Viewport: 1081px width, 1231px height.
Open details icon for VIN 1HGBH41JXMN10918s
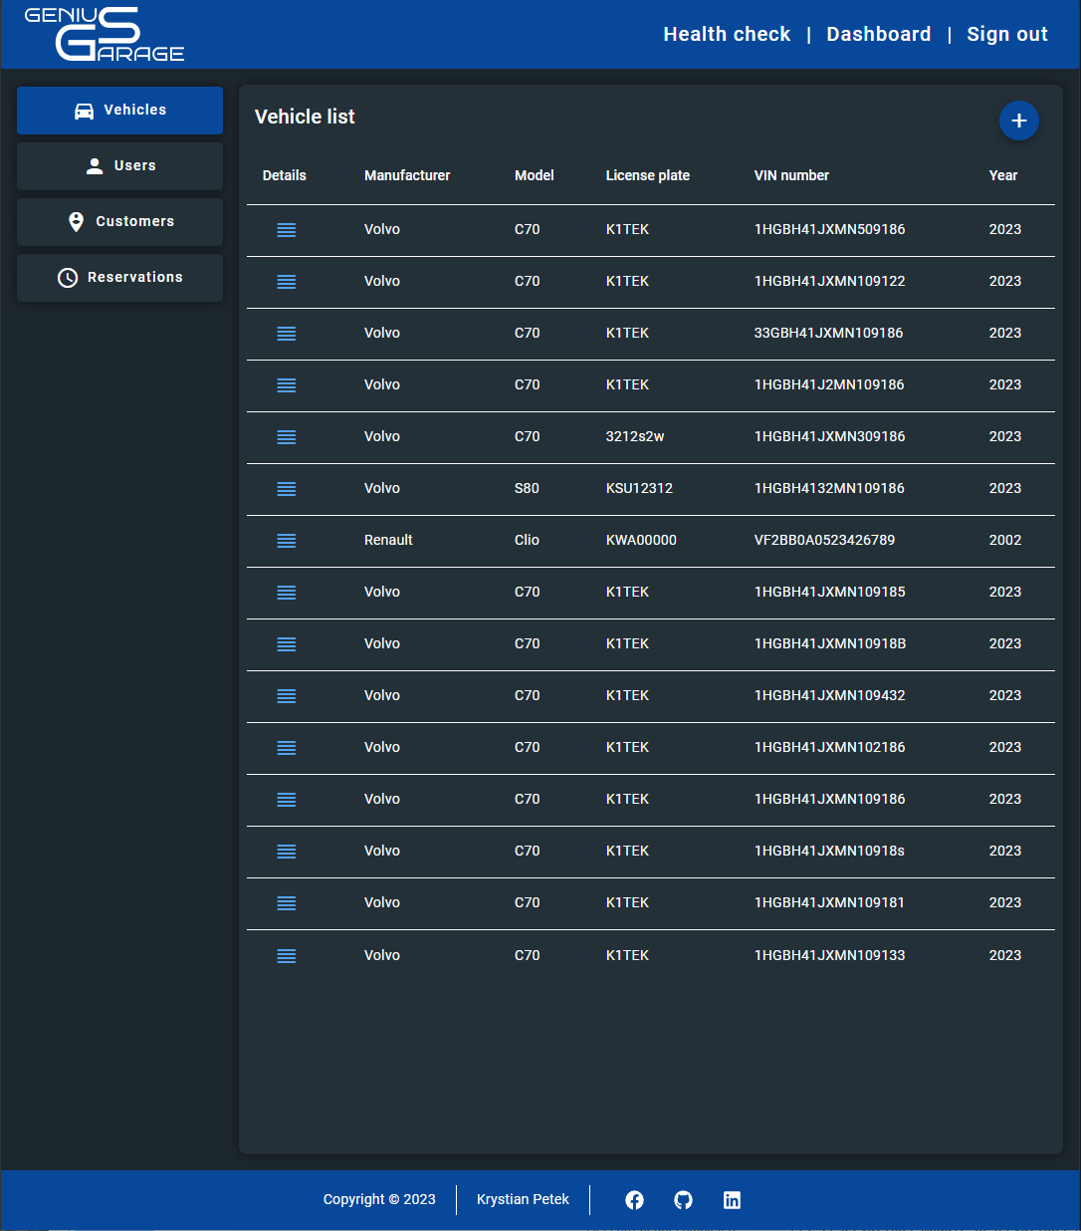pyautogui.click(x=286, y=852)
